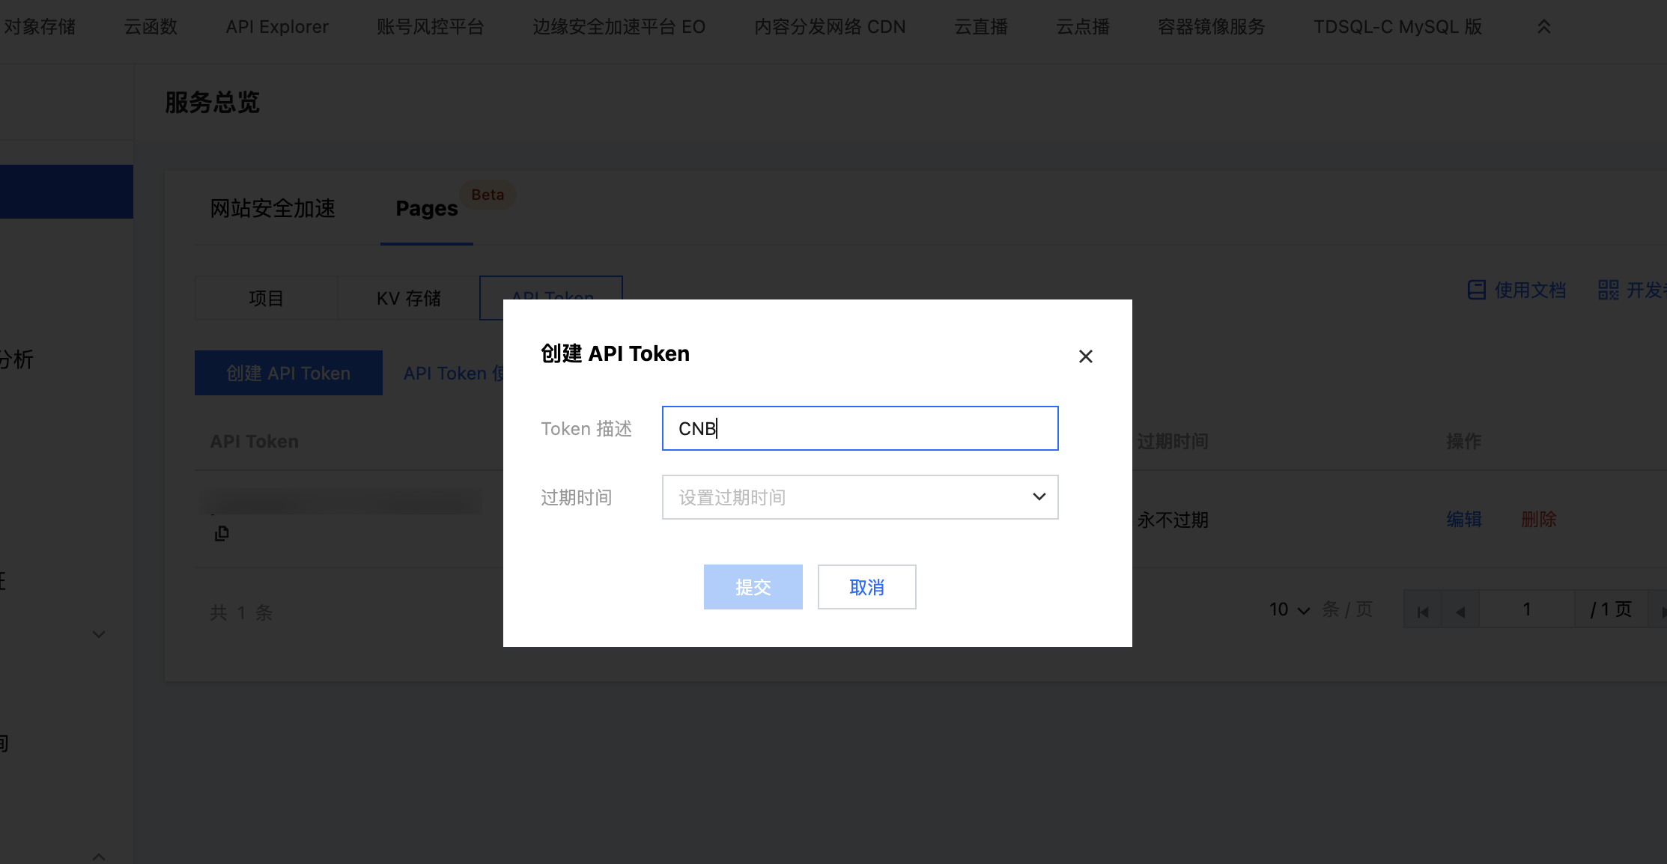
Task: Click the 编辑 edit link for the token
Action: click(x=1463, y=520)
